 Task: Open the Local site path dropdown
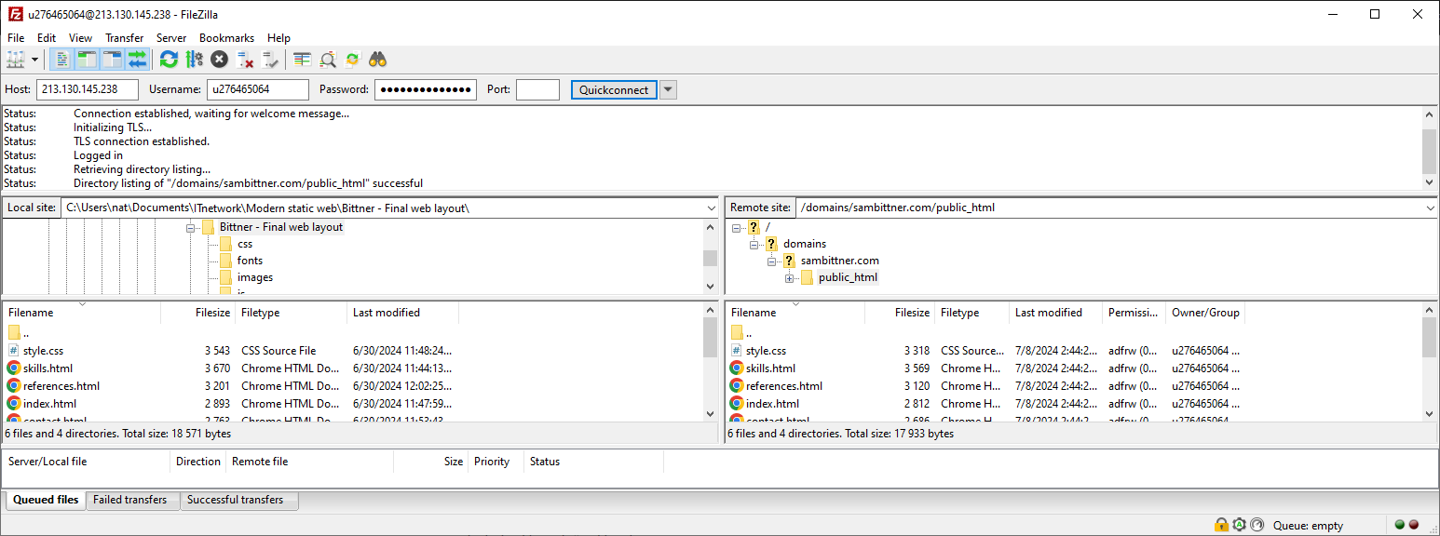[710, 208]
